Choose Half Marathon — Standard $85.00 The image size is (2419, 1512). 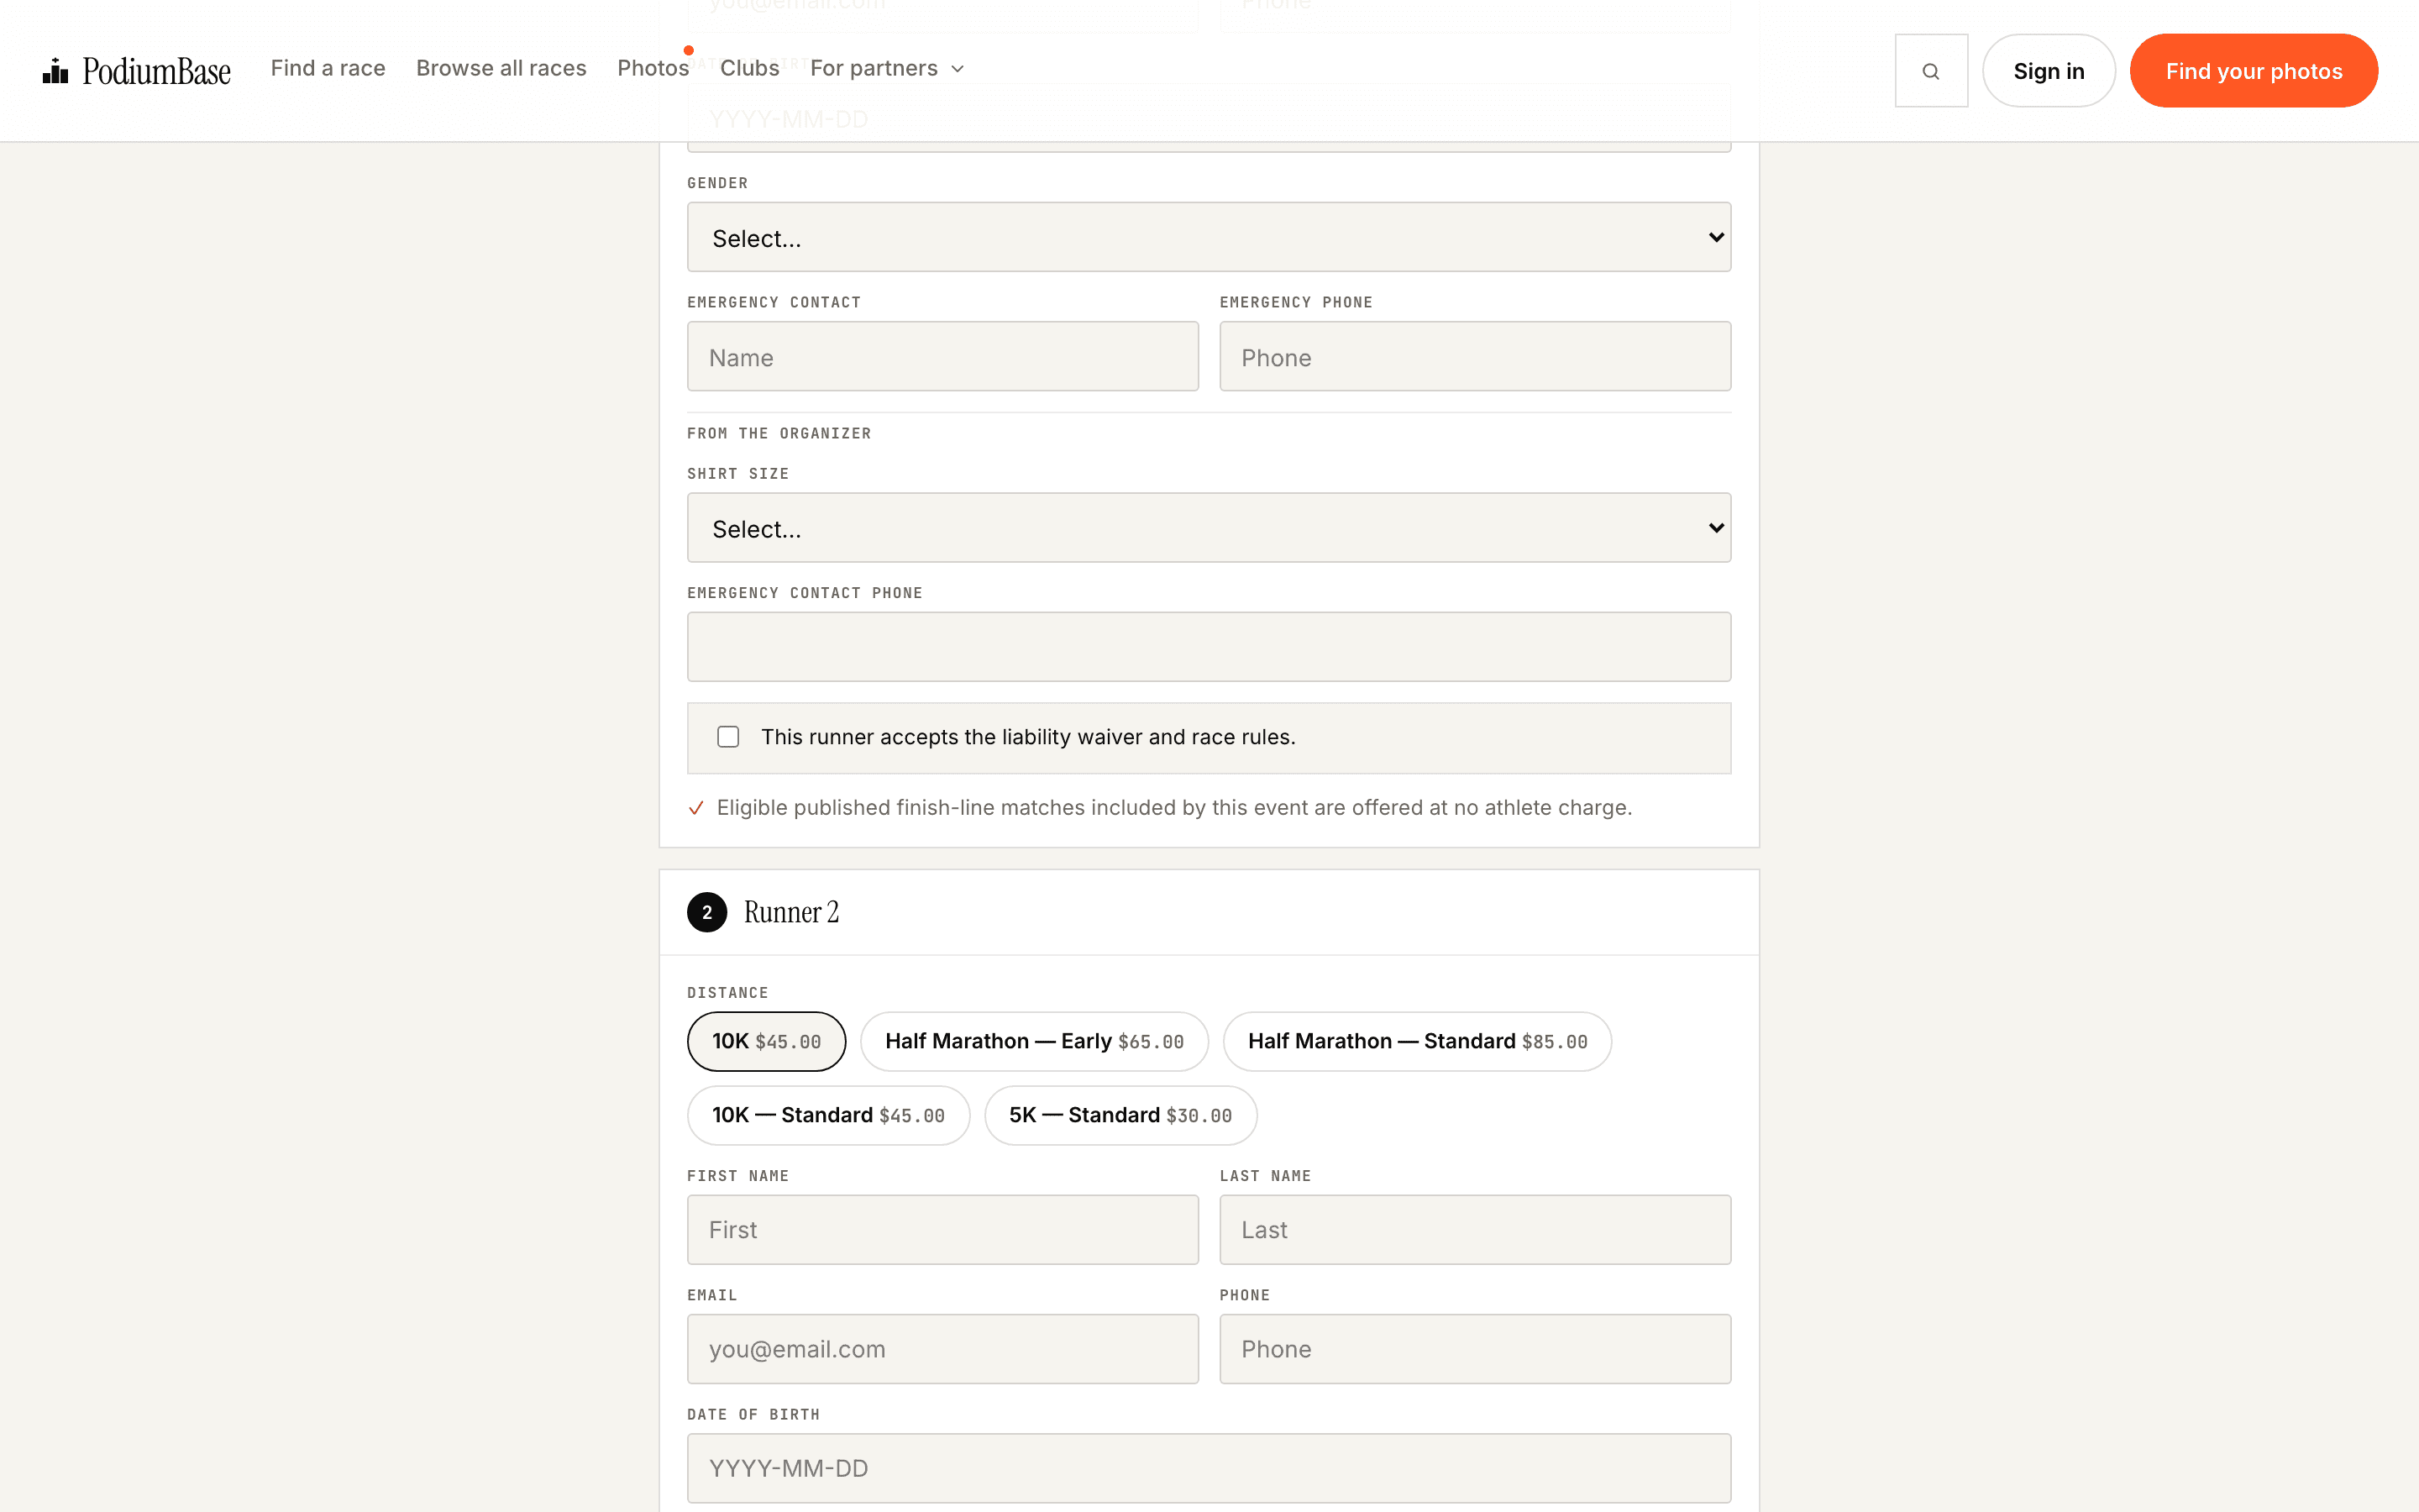tap(1416, 1041)
